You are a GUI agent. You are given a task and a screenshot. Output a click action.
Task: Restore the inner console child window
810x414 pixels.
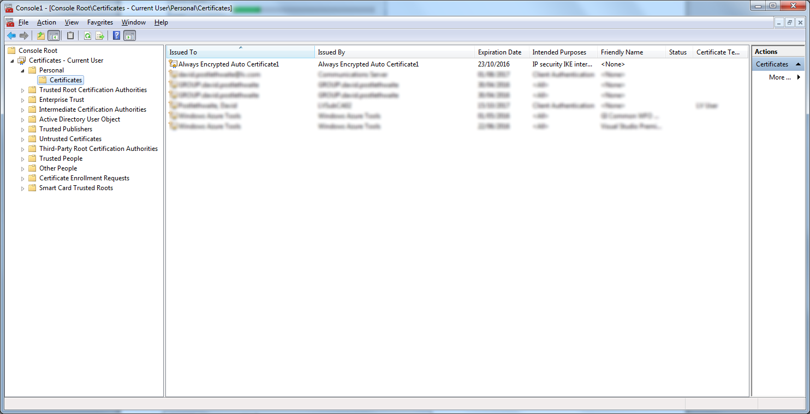point(790,22)
